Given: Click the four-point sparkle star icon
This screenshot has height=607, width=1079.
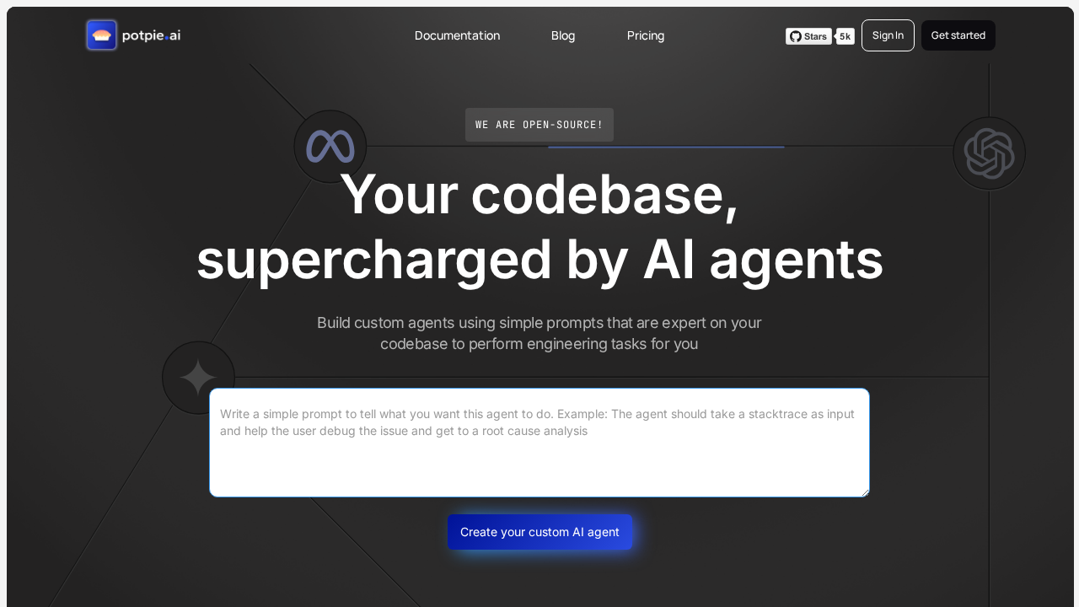Looking at the screenshot, I should 198,378.
